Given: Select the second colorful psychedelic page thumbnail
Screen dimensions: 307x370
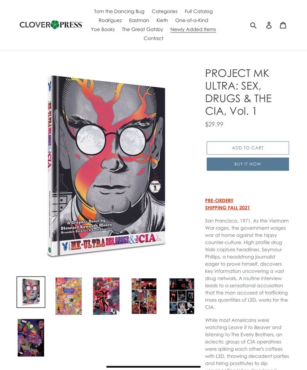Looking at the screenshot, I should pos(69,296).
